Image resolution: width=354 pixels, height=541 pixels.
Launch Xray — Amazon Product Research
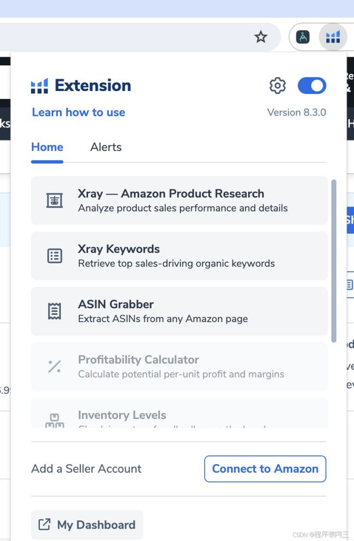(x=179, y=200)
